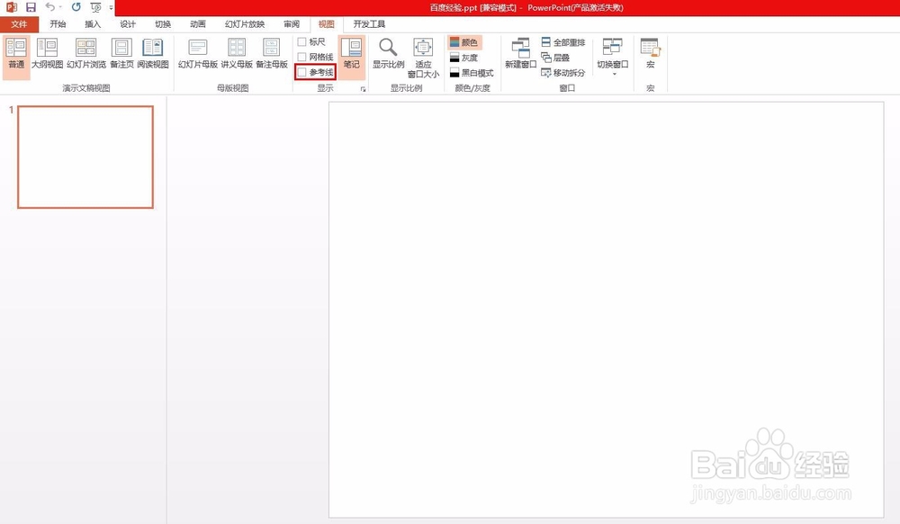Click Arrange All (全部重排)
Viewport: 900px width, 524px height.
pos(563,42)
